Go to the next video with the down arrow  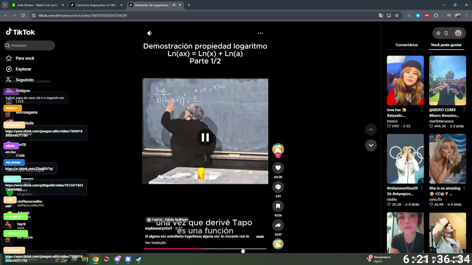pyautogui.click(x=371, y=145)
